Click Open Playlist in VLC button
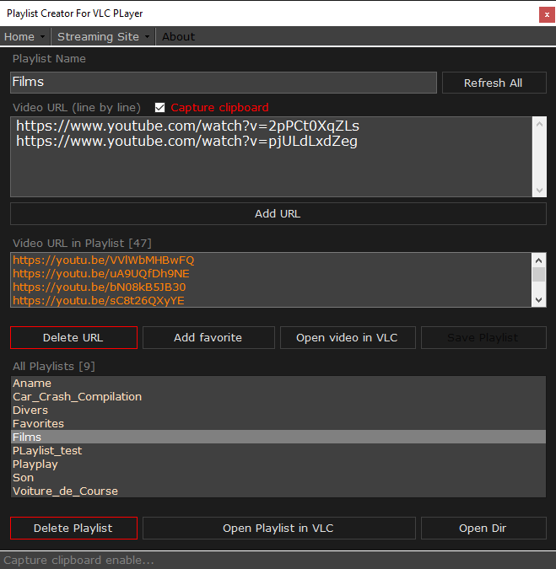Viewport: 556px width, 569px height. (x=279, y=528)
